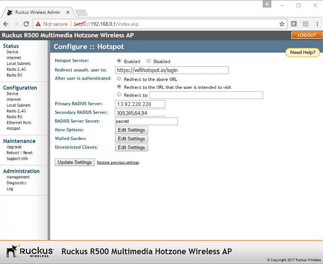Open the Chrome user profile icon

click(x=268, y=4)
